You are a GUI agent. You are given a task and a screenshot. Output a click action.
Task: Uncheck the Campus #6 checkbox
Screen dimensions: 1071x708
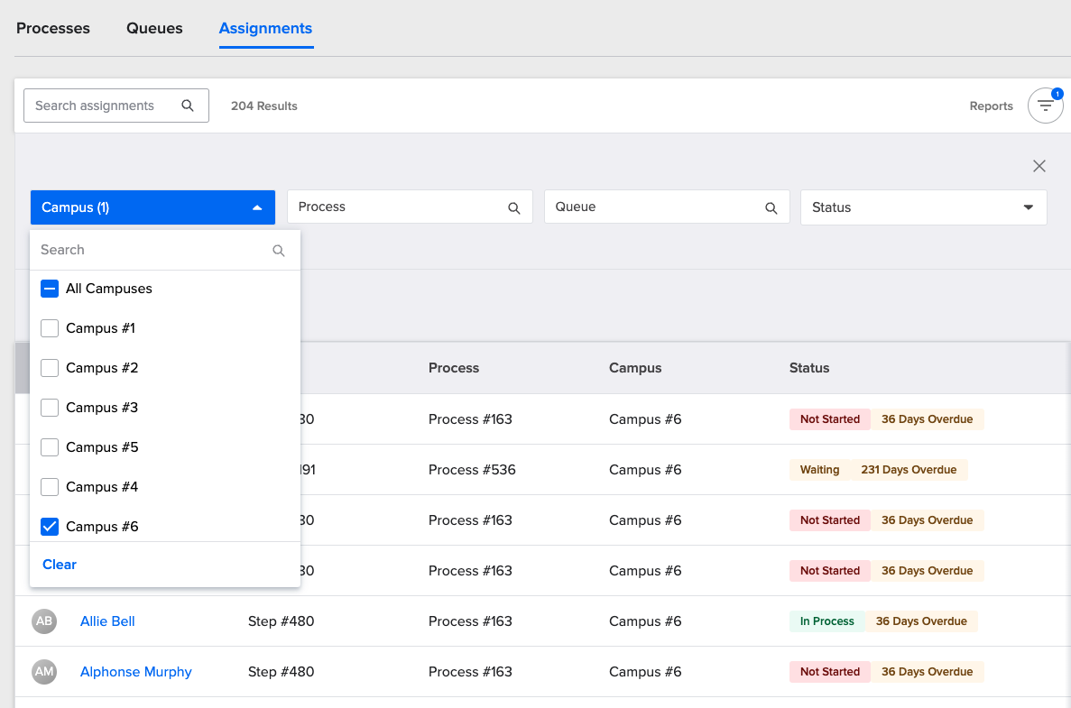point(50,526)
